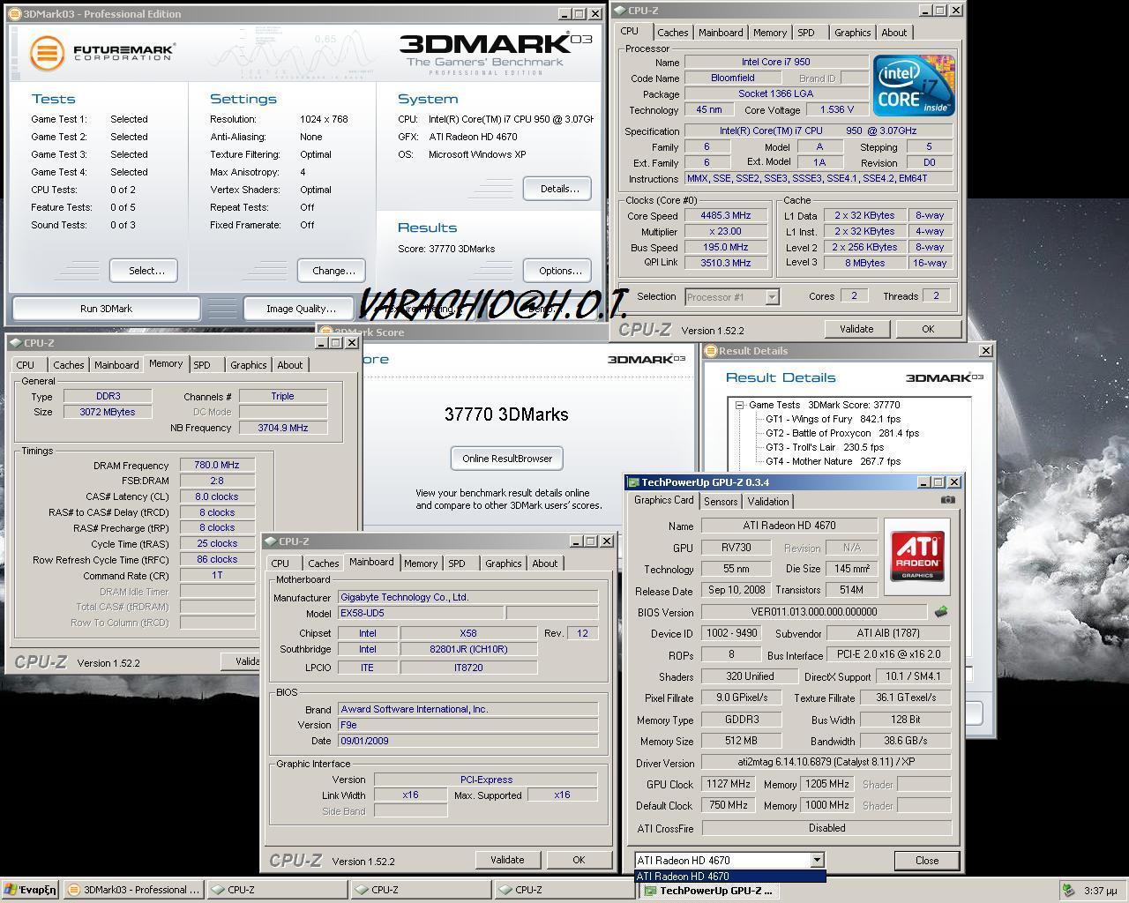
Task: Select GT3 - Troll's Lair result row
Action: pos(825,447)
